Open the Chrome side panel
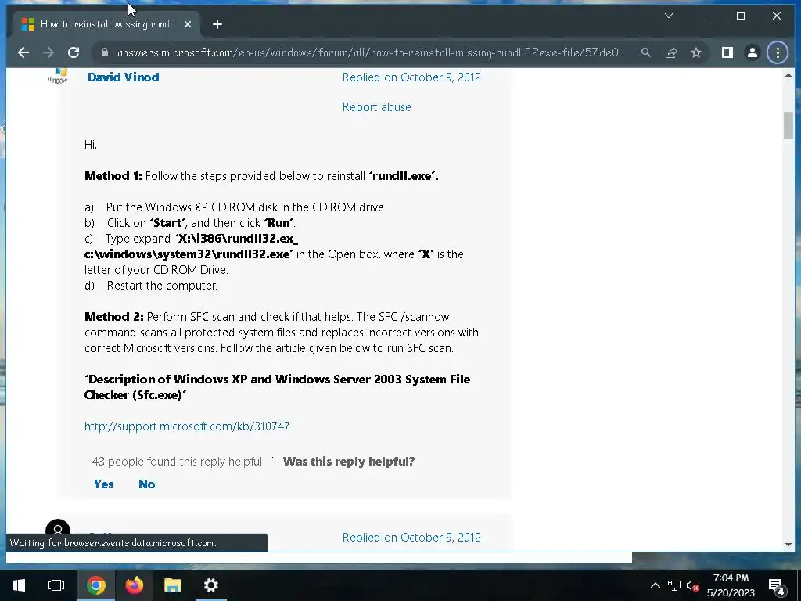This screenshot has width=801, height=601. (727, 52)
